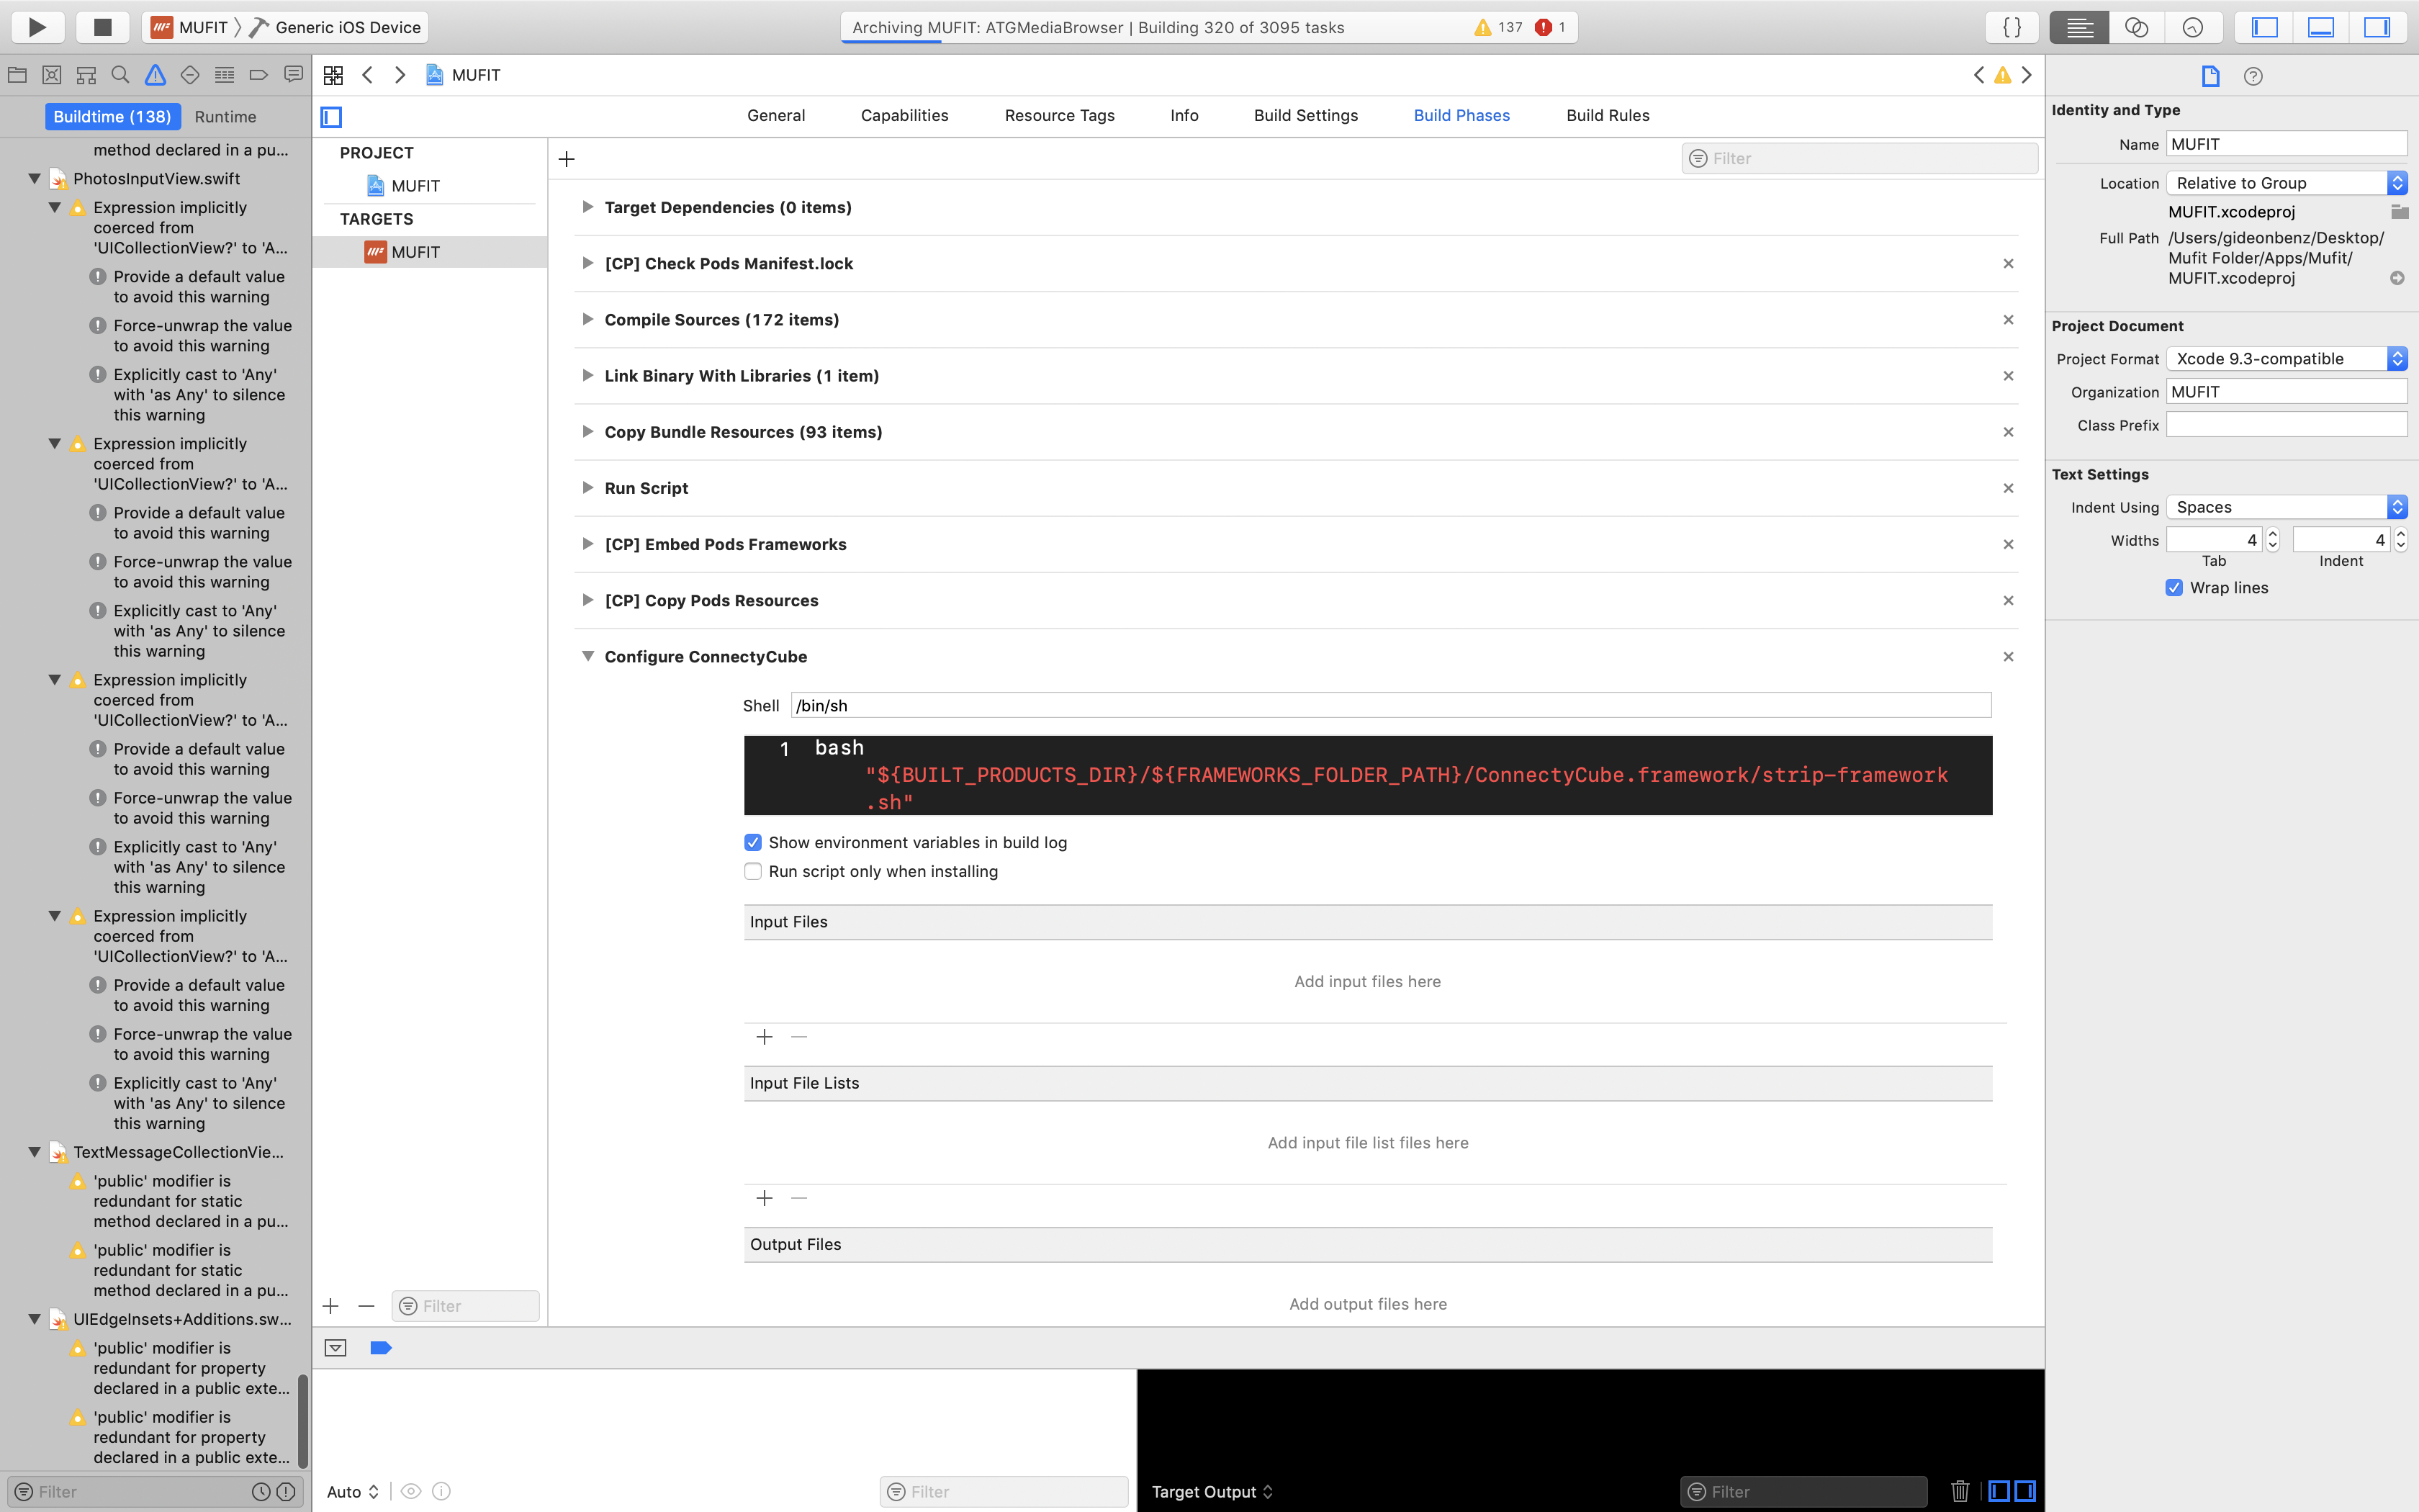Open the Project Format dropdown
The width and height of the screenshot is (2419, 1512).
(x=2286, y=359)
